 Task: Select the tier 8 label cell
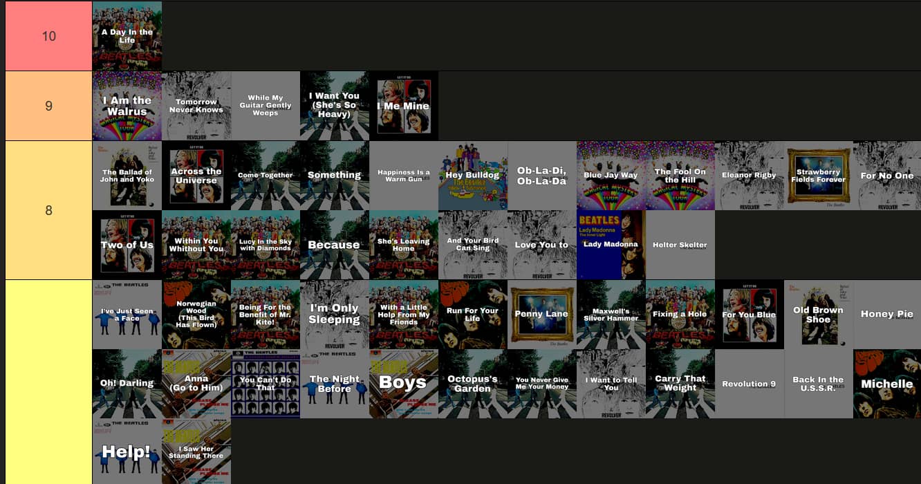[x=48, y=210]
